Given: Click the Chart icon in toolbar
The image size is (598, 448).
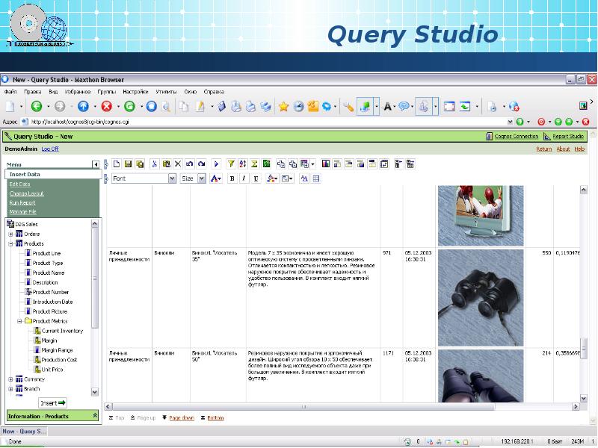Looking at the screenshot, I should (326, 164).
